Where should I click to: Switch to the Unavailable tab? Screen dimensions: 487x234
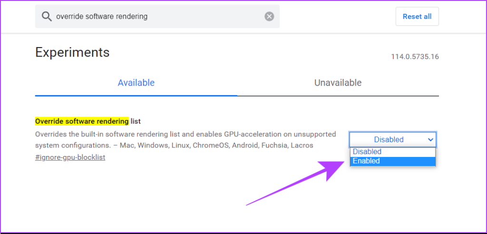pos(338,83)
